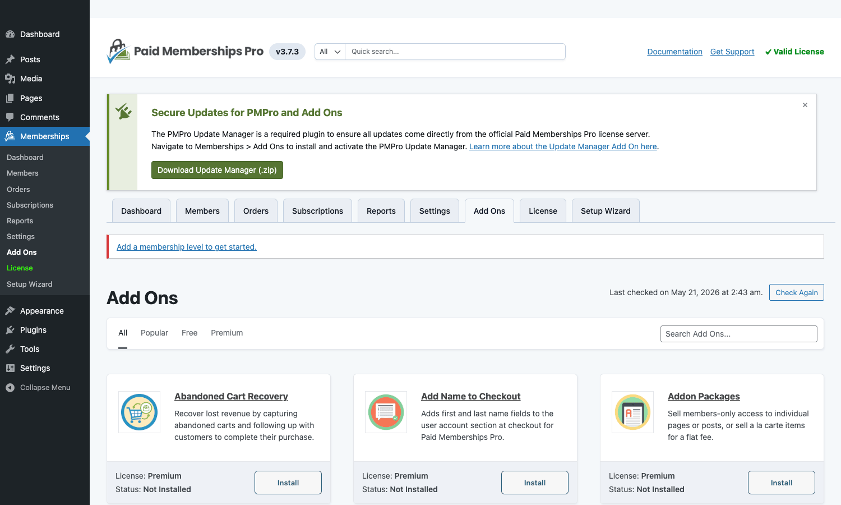
Task: Click the Settings sliders icon in sidebar
Action: 10,368
